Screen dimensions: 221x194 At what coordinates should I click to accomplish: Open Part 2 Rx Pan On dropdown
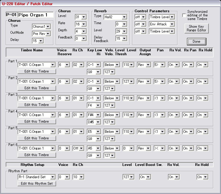(x=188, y=81)
